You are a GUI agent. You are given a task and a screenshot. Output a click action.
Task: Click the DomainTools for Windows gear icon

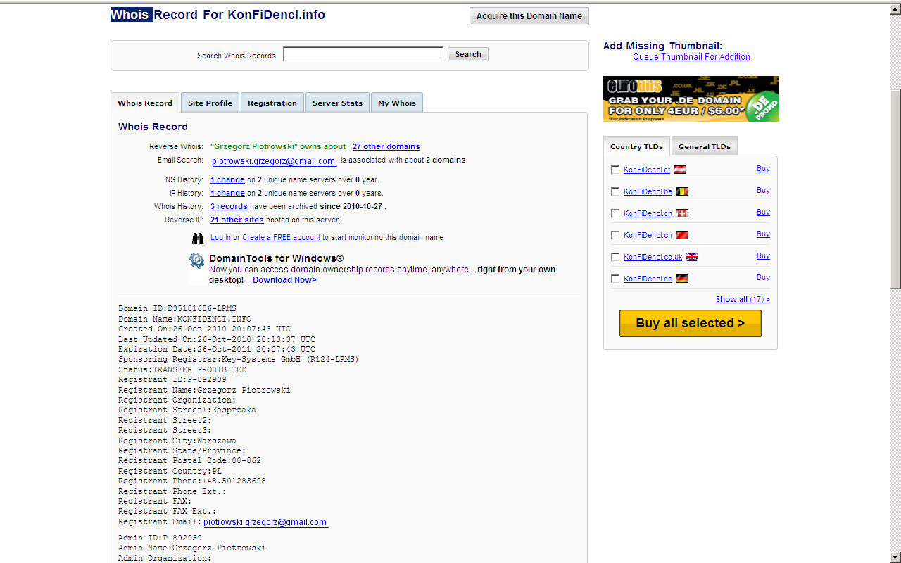click(x=196, y=261)
